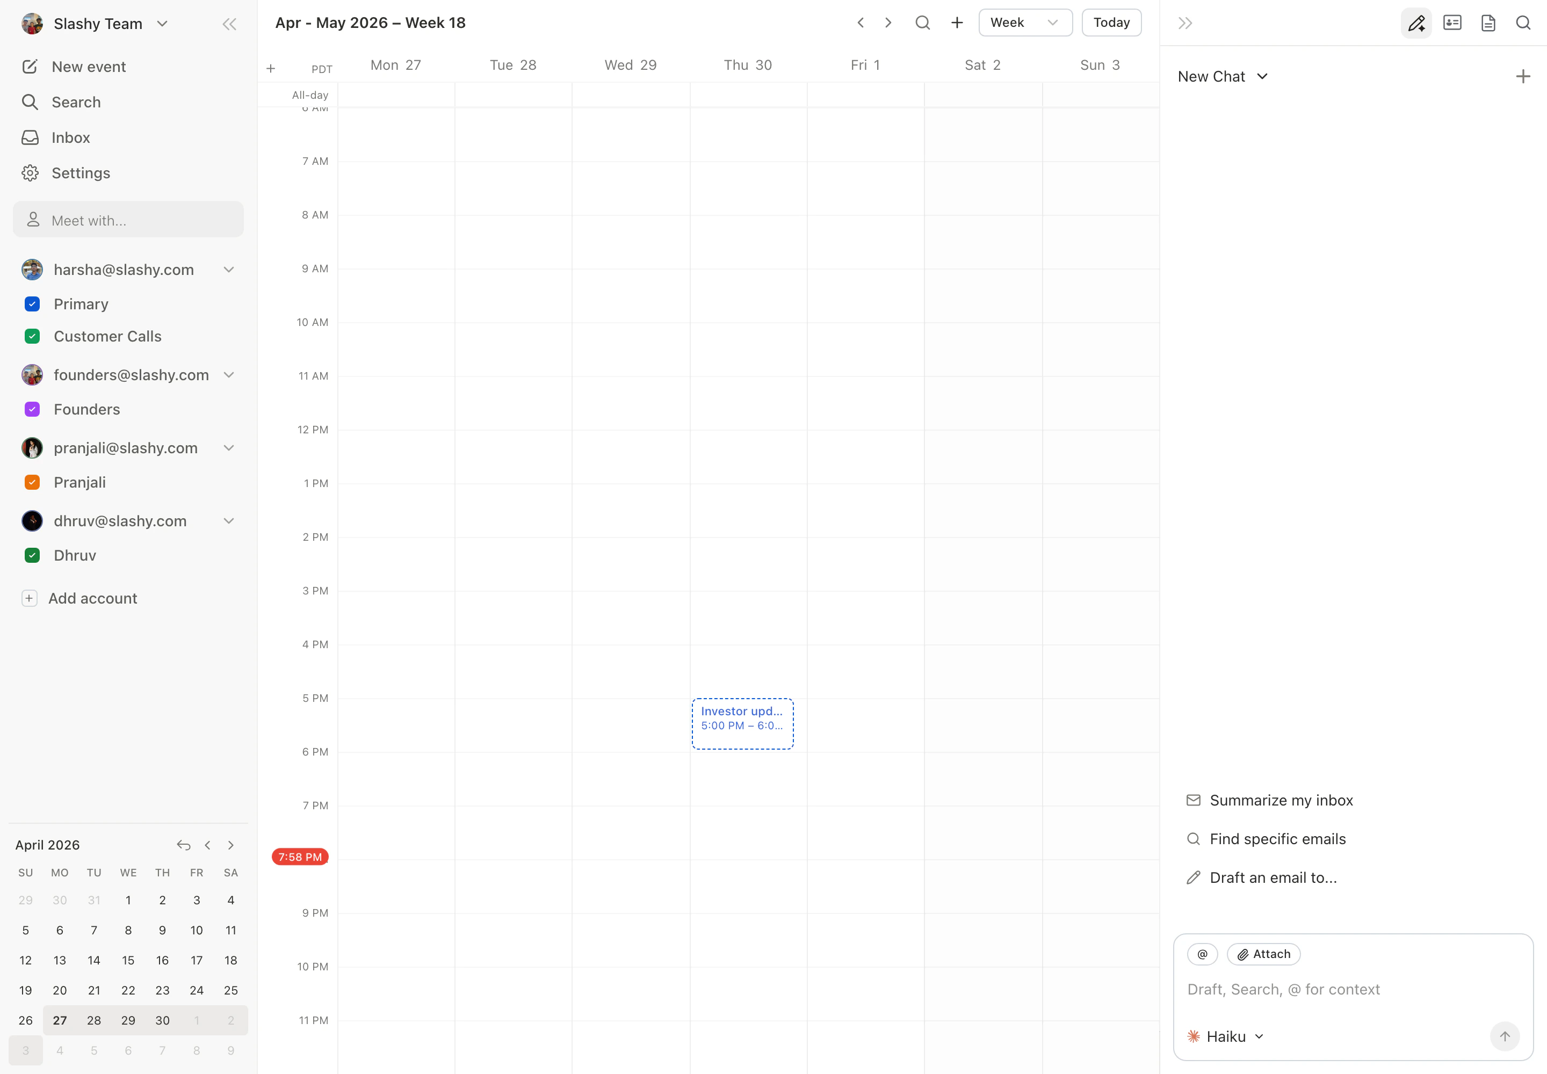Select Sun 3 column header

point(1100,66)
